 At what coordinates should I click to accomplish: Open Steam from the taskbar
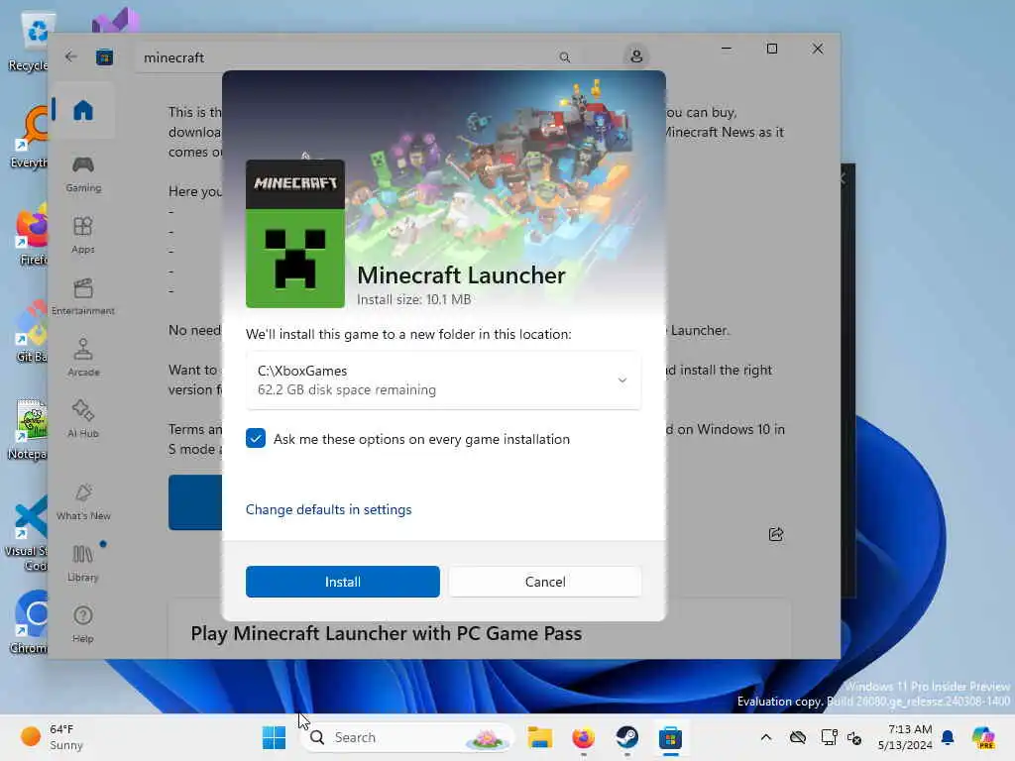[x=626, y=737]
